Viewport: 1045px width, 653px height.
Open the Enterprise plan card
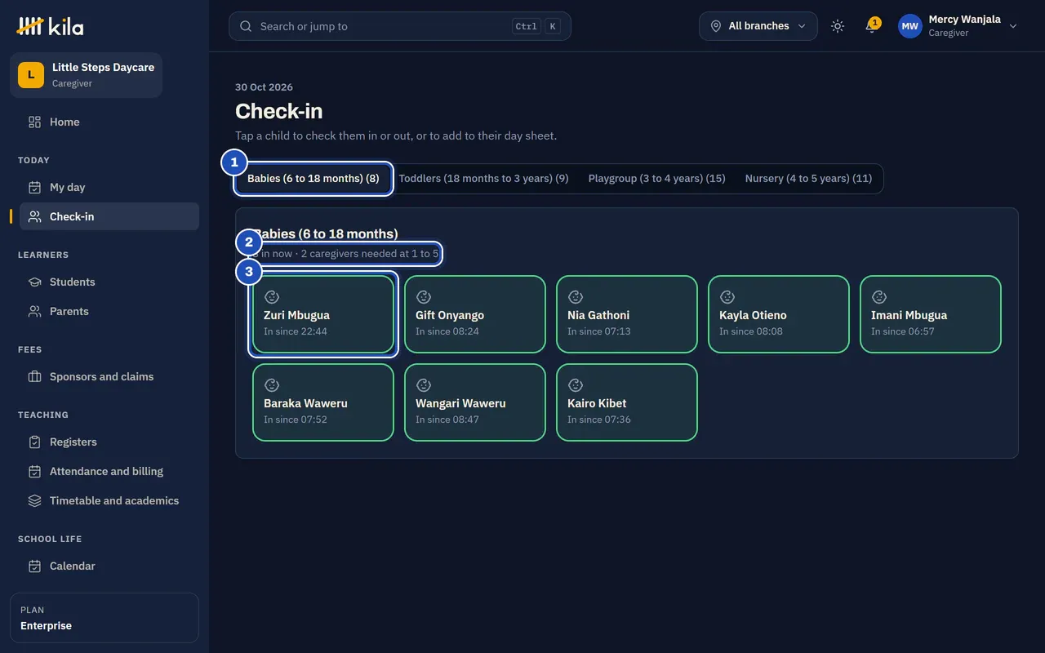(104, 618)
